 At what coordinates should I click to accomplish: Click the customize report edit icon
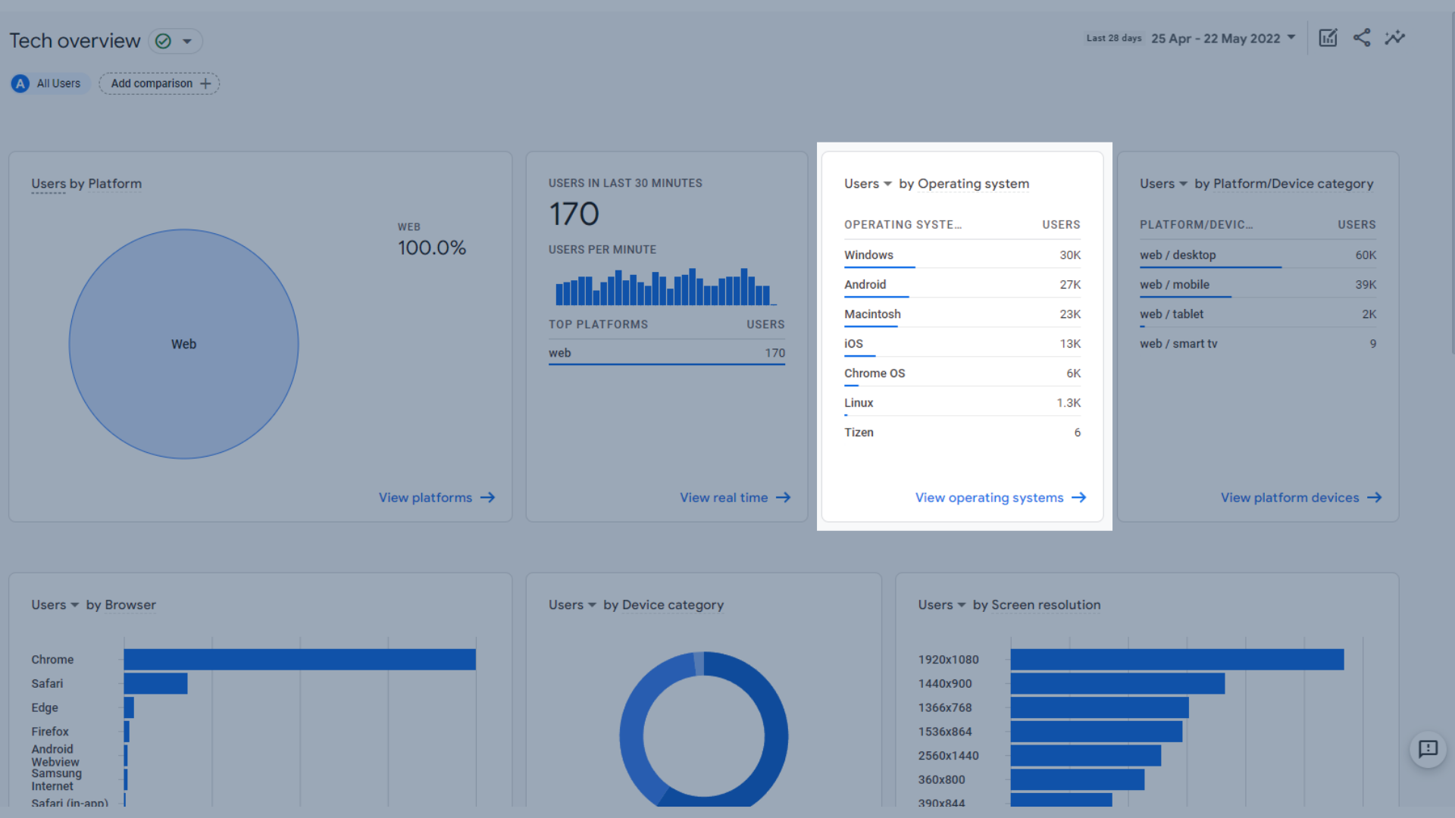click(x=1328, y=38)
